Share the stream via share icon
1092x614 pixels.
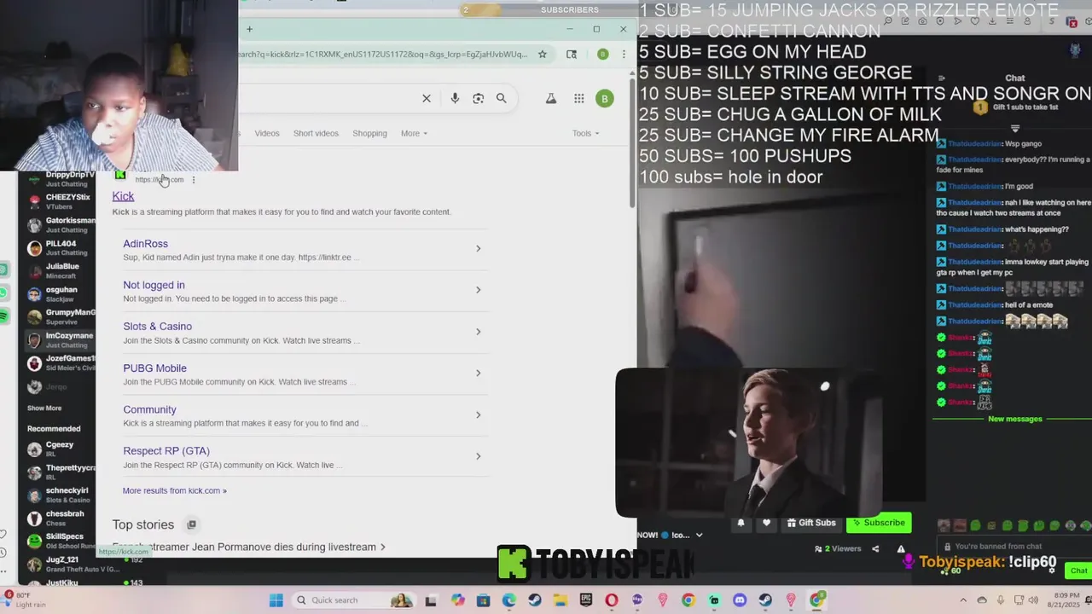(875, 549)
